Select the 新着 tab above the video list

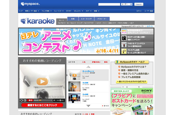tap(106, 62)
